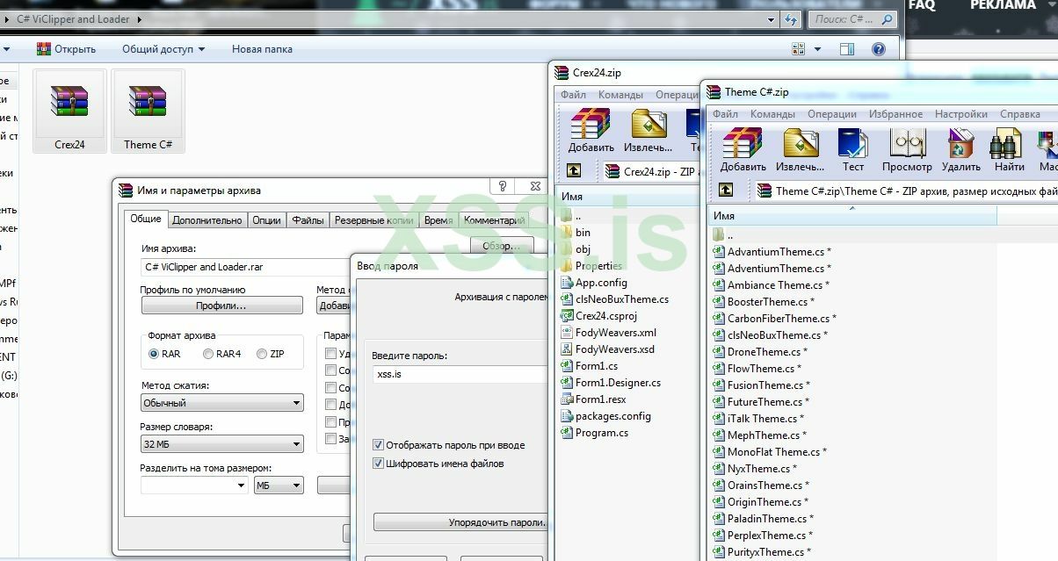The height and width of the screenshot is (561, 1058).
Task: Click the Explorer search box
Action: click(x=851, y=19)
